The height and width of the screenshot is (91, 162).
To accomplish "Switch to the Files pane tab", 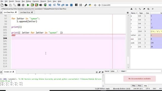I will click(134, 86).
